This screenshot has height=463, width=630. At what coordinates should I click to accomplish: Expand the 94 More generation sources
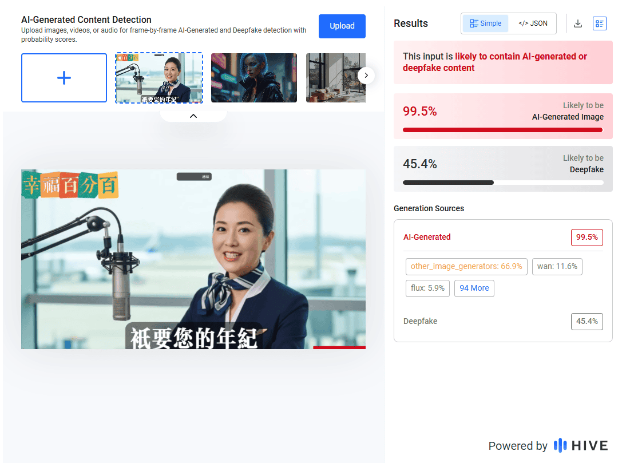point(474,288)
